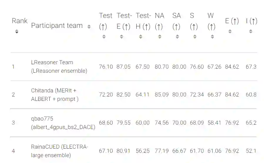
Task: Click Chitanda's NA score 85.09
Action: [162, 95]
